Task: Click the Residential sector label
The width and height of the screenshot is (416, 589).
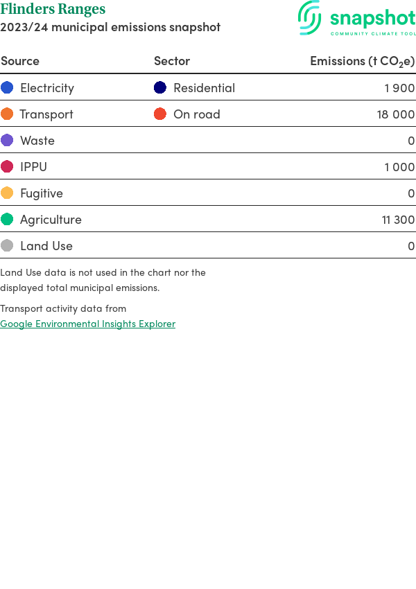Action: pyautogui.click(x=204, y=88)
